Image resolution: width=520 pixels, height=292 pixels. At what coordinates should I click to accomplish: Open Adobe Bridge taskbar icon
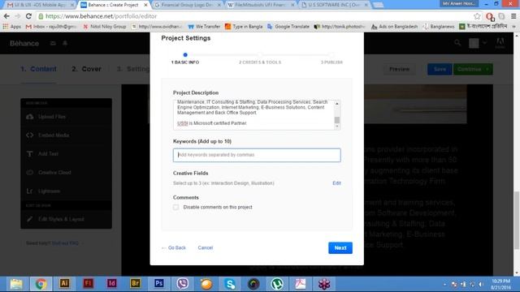click(x=135, y=284)
